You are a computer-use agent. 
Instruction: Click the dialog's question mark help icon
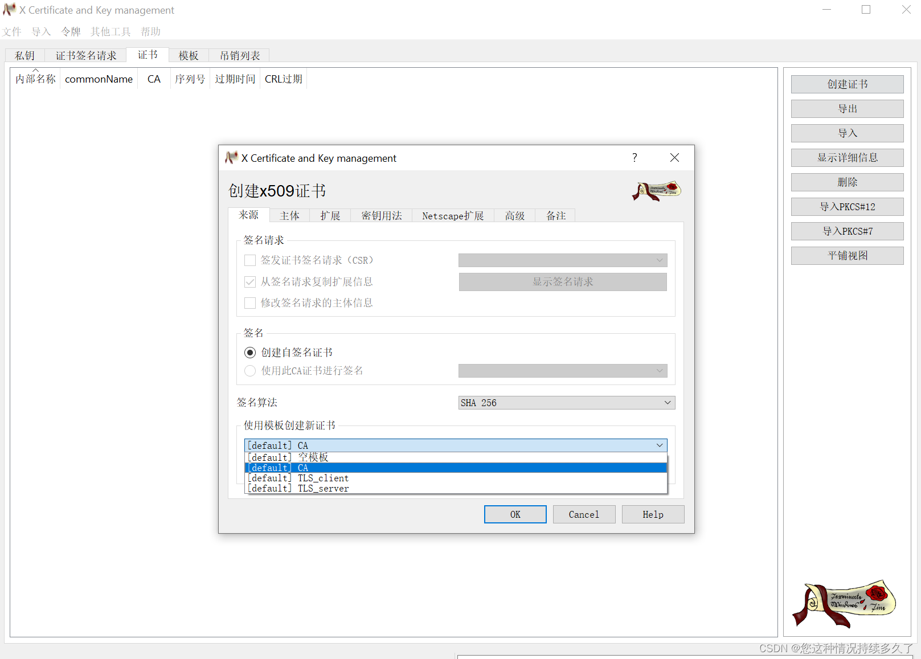coord(635,158)
